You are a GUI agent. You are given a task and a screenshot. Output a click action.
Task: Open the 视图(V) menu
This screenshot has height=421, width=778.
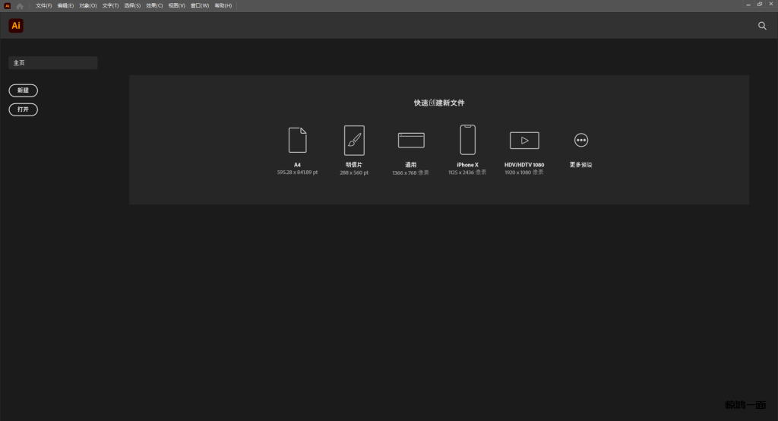[x=177, y=5]
